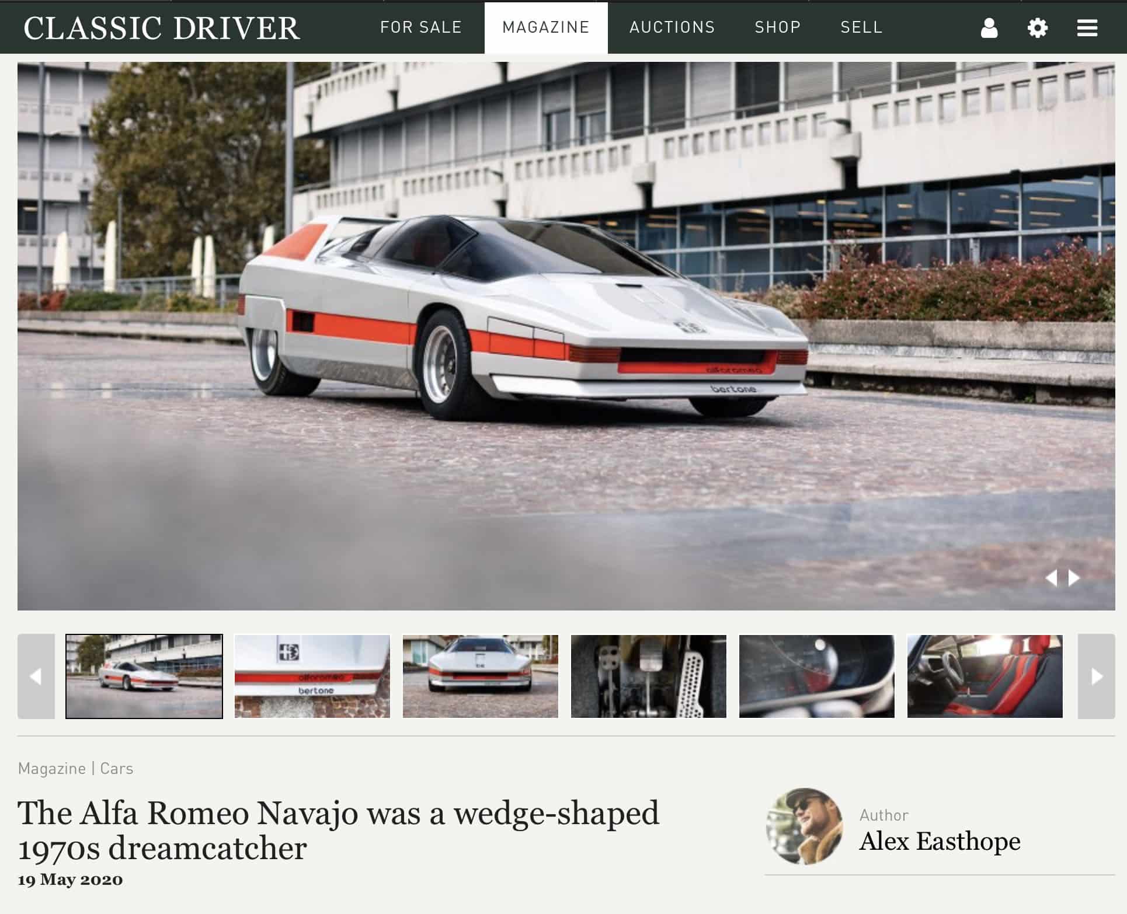The height and width of the screenshot is (914, 1127).
Task: Follow the Magazine breadcrumb link
Action: click(52, 768)
